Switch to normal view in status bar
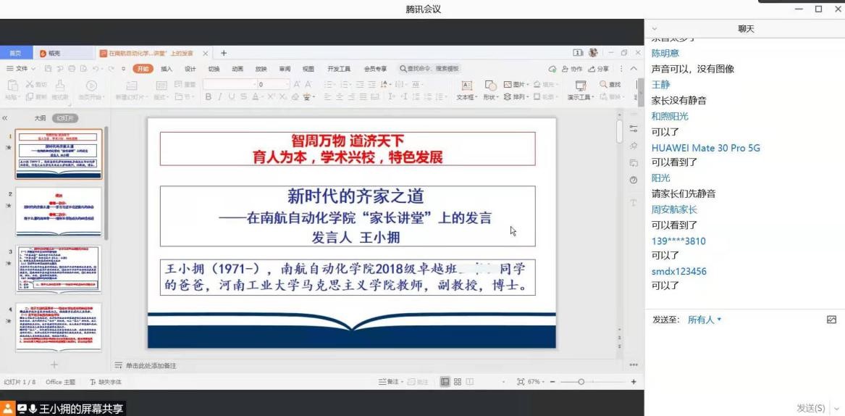Image resolution: width=845 pixels, height=416 pixels. click(445, 382)
